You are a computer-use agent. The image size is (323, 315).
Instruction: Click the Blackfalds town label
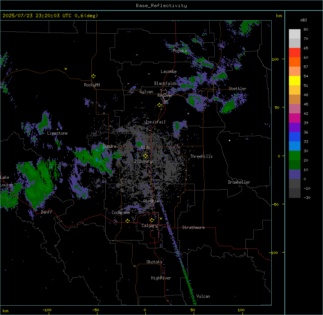click(x=165, y=83)
